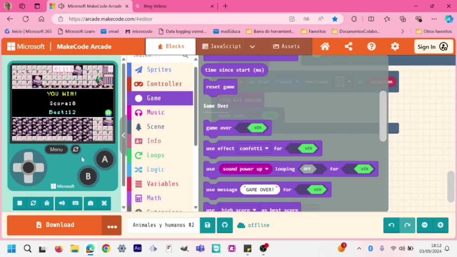
Task: Open the Math blocks category
Action: (160, 198)
